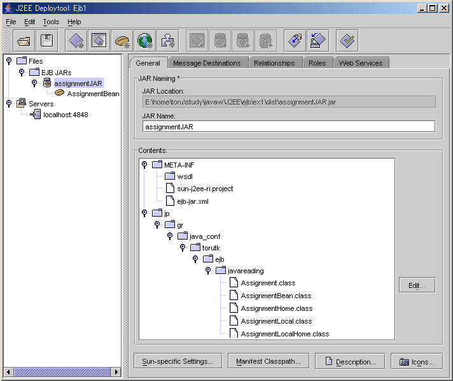The image size is (453, 381).
Task: Select the General tab
Action: click(x=148, y=63)
